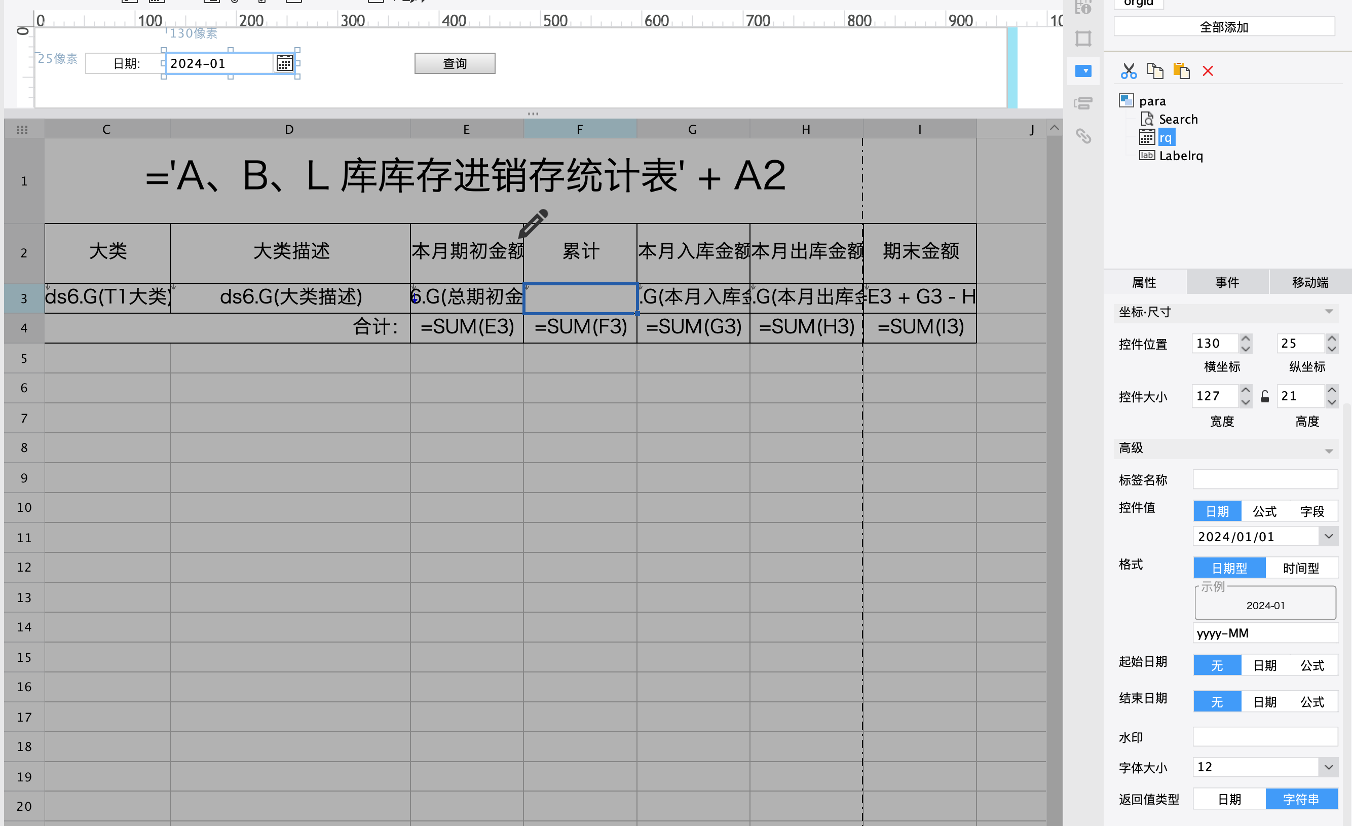Click the 全部添加 button
1352x826 pixels.
coord(1224,27)
